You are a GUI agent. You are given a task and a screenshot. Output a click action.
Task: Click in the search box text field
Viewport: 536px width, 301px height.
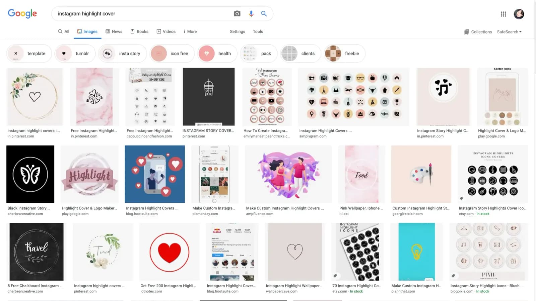point(141,14)
